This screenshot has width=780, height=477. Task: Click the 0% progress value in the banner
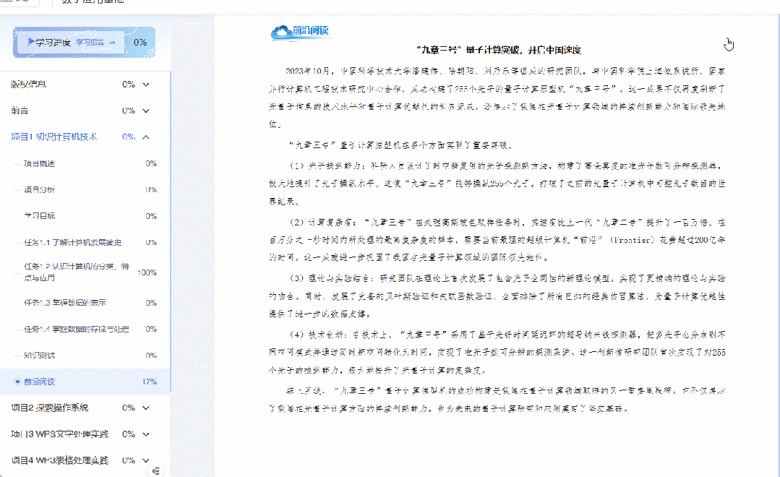[140, 42]
